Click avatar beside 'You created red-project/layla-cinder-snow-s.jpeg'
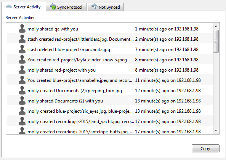Image resolution: width=226 pixels, height=160 pixels. pyautogui.click(x=22, y=60)
